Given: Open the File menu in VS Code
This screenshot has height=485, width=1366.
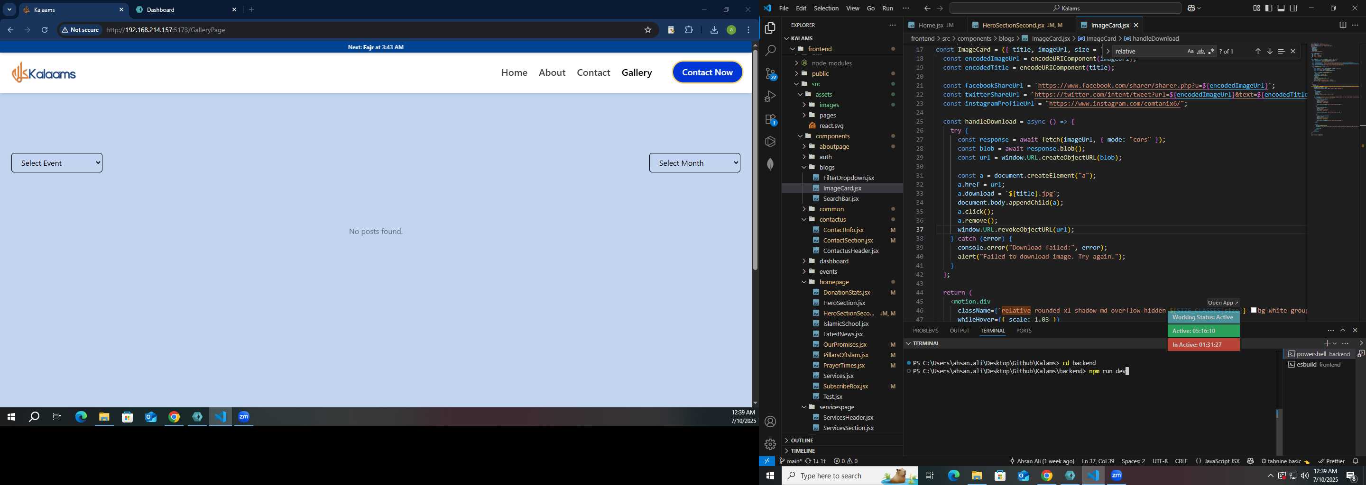Looking at the screenshot, I should tap(783, 9).
